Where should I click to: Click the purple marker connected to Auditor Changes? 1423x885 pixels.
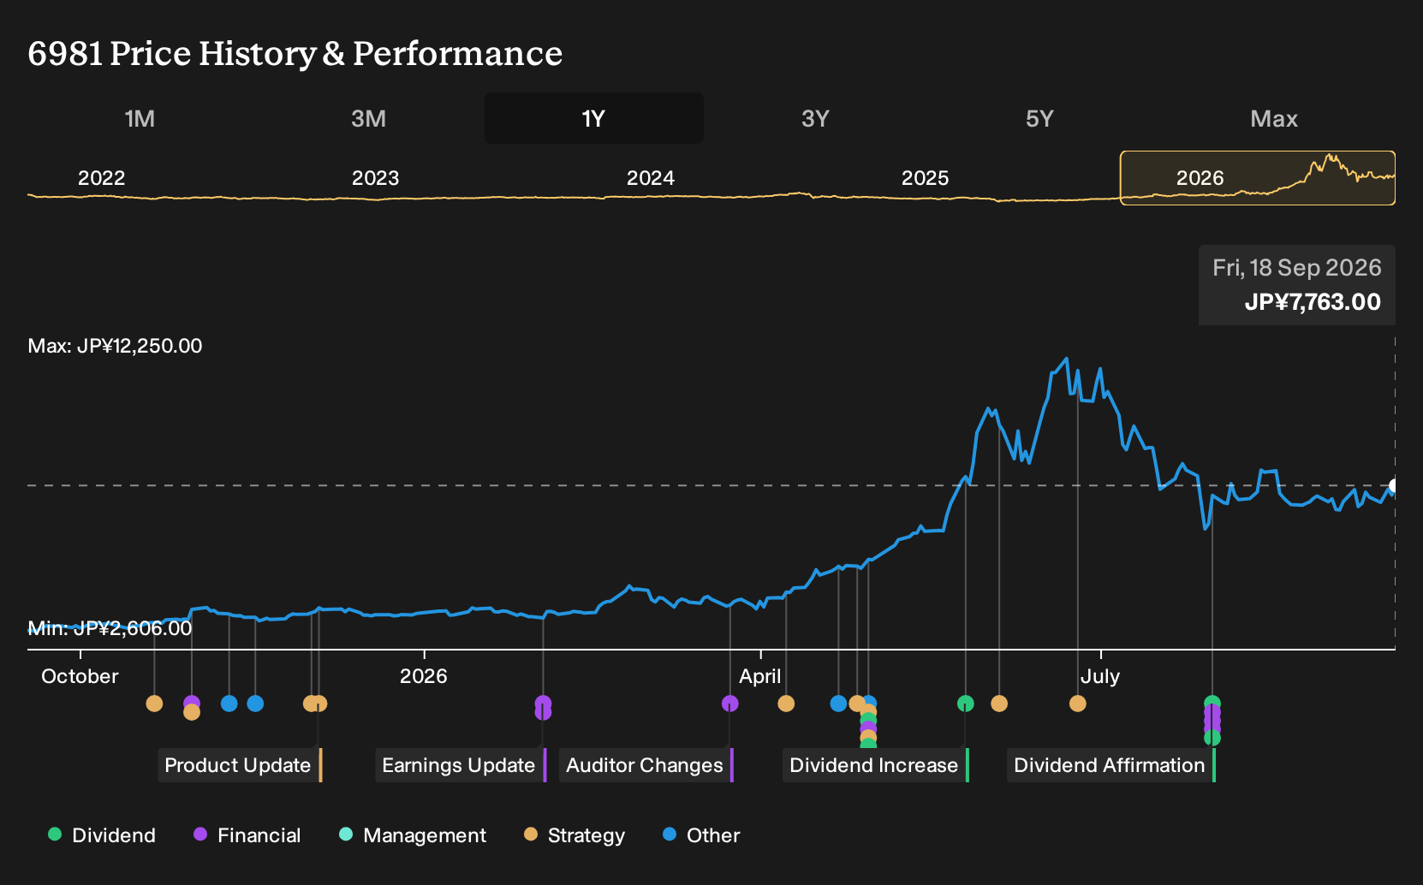(x=729, y=704)
